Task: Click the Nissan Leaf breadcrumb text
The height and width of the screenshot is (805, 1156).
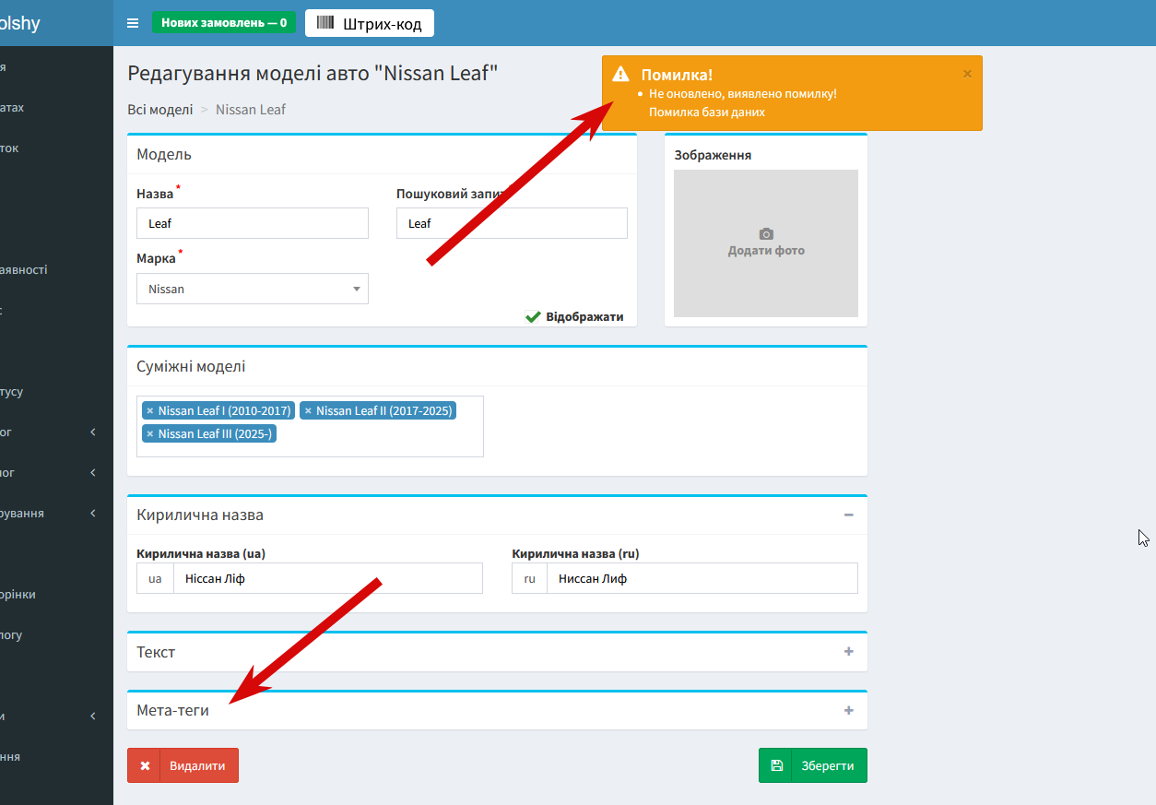Action: (x=251, y=109)
